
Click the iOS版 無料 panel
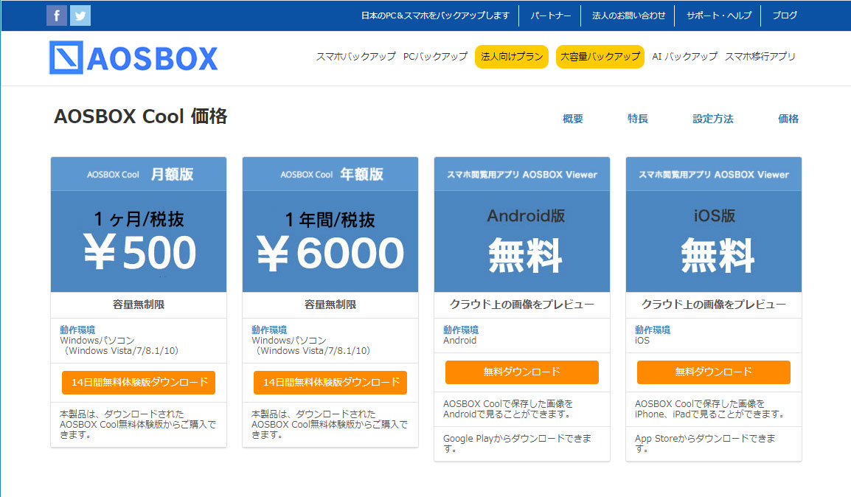[713, 241]
